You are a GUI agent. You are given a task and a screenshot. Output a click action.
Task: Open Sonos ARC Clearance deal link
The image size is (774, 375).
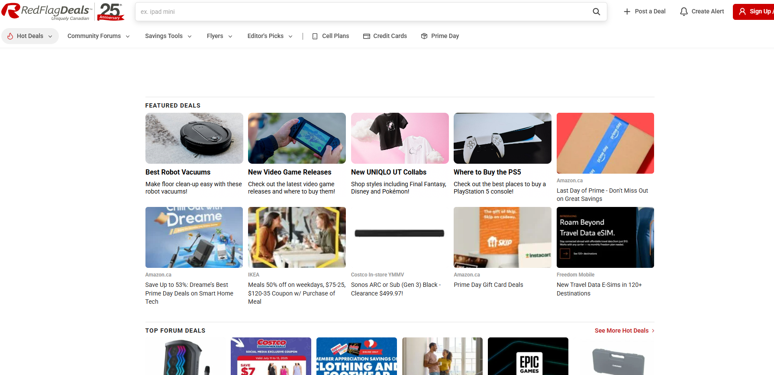point(396,289)
